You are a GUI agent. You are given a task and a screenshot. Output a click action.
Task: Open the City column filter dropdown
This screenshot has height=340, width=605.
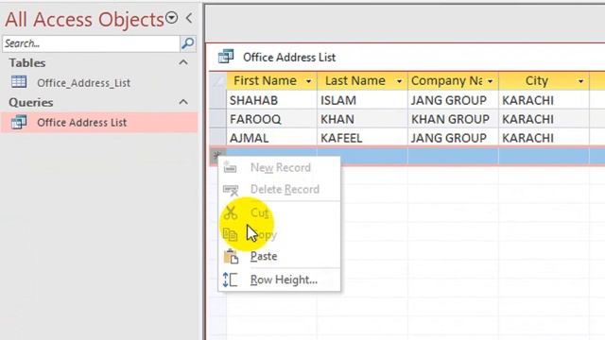tap(580, 81)
